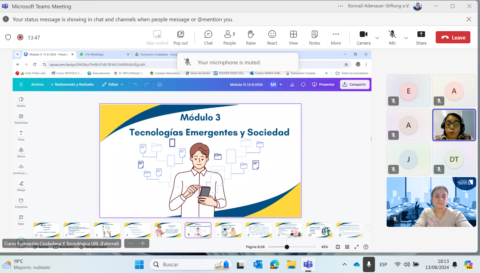
Task: Expand the Mic options arrow
Action: tap(406, 38)
